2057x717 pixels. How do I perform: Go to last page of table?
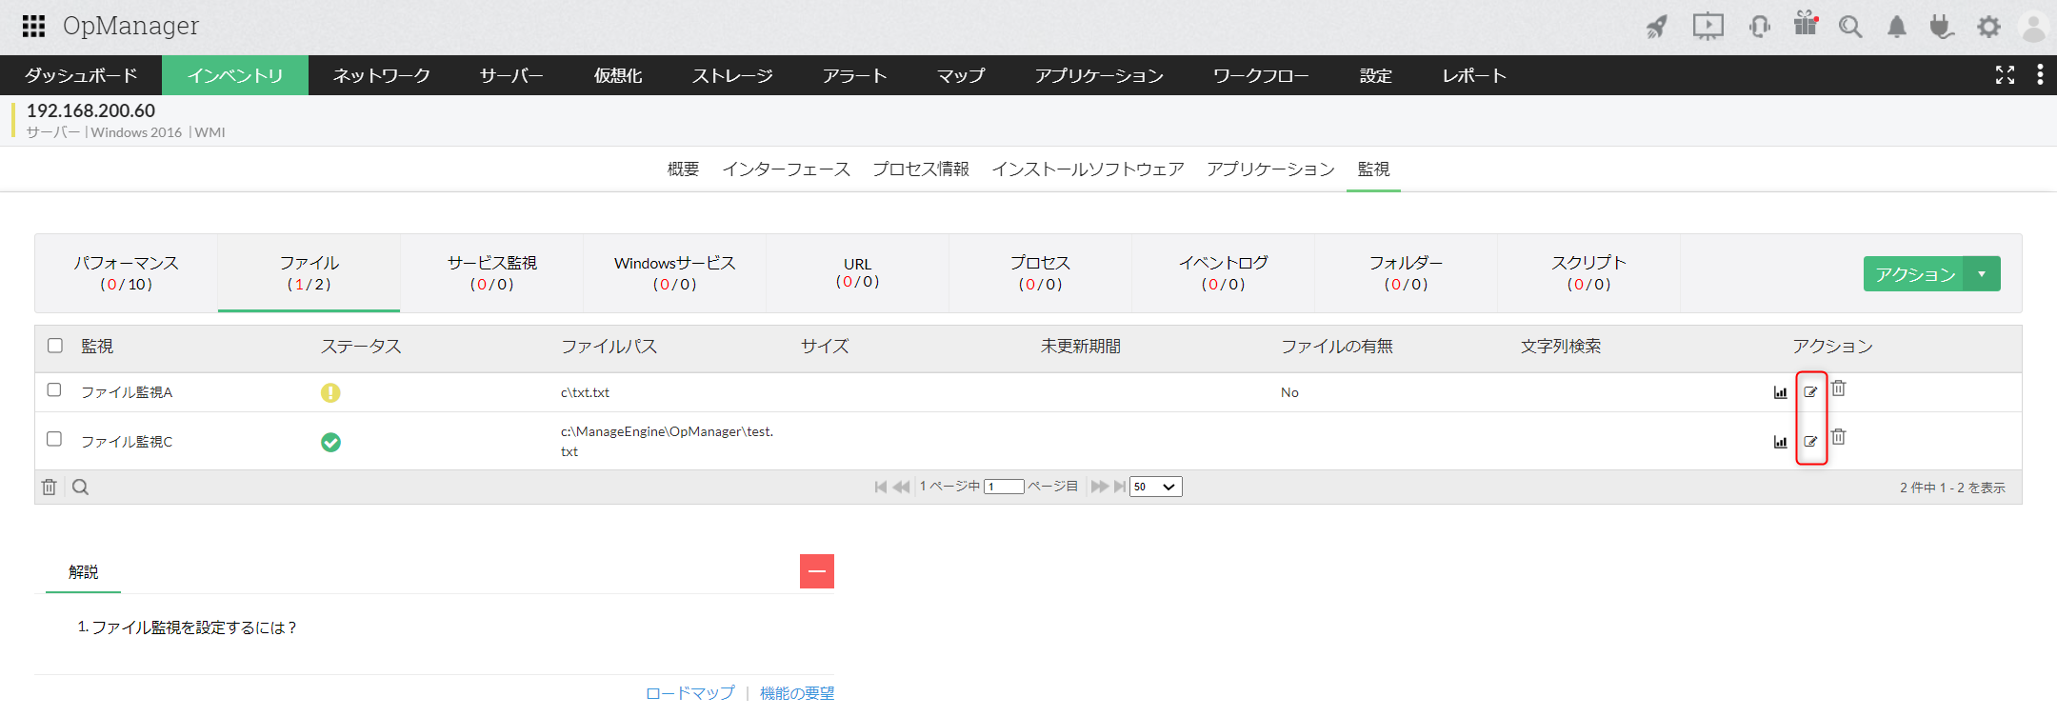tap(1120, 487)
